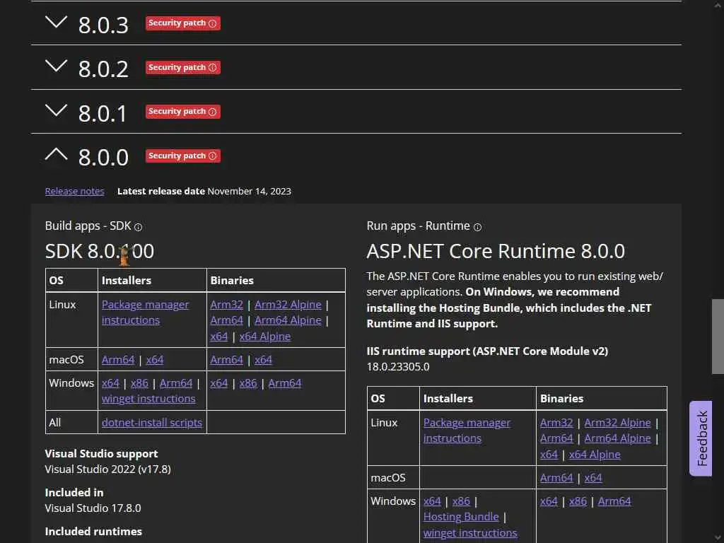Download the Windows Hosting Bundle
This screenshot has height=543, width=724.
pos(461,517)
